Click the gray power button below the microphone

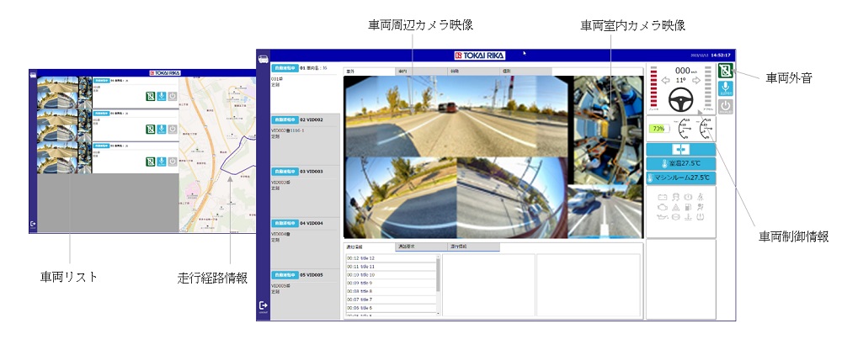coord(725,107)
